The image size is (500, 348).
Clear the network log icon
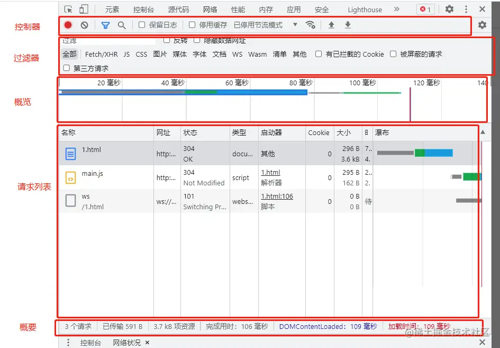point(84,25)
